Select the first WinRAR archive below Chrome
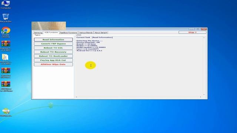 pyautogui.click(x=6, y=46)
